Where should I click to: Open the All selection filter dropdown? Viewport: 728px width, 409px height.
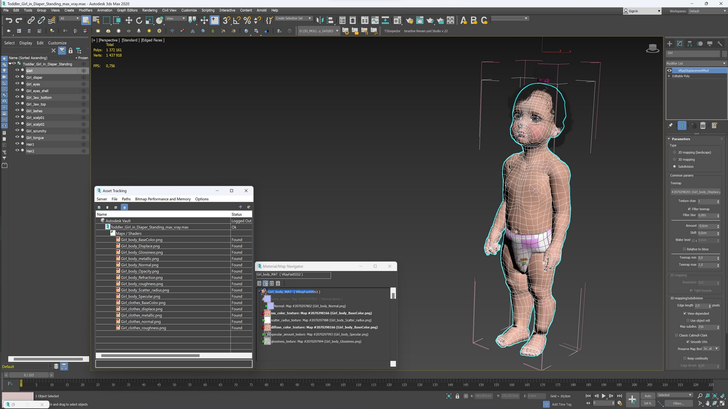(70, 18)
